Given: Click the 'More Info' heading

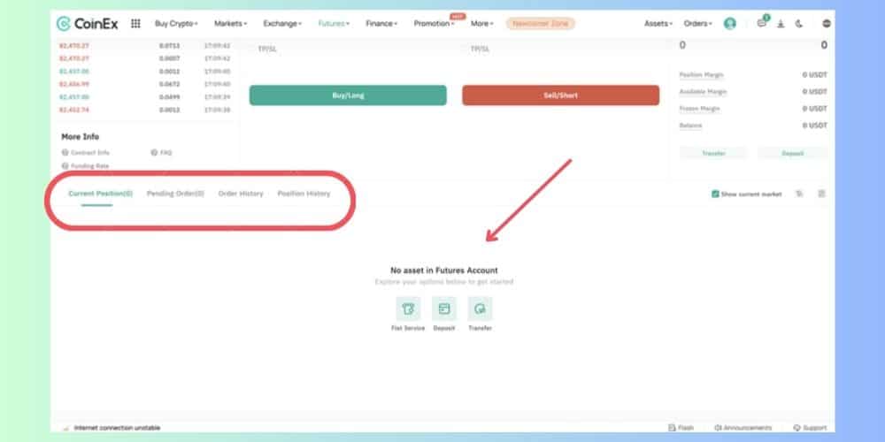Looking at the screenshot, I should click(81, 137).
